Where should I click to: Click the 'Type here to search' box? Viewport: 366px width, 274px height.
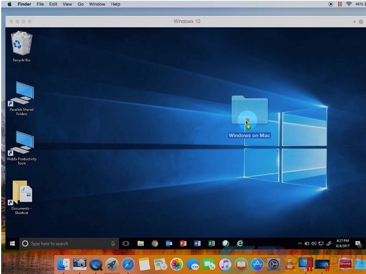pyautogui.click(x=69, y=244)
